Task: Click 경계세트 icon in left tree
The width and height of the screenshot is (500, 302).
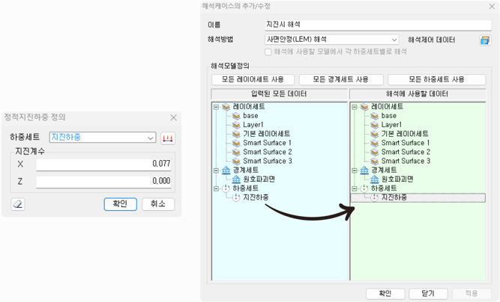Action: (226, 170)
